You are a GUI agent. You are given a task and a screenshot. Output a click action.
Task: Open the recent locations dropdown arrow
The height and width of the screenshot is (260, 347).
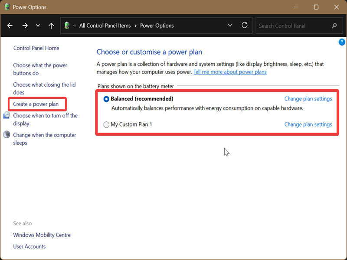38,26
